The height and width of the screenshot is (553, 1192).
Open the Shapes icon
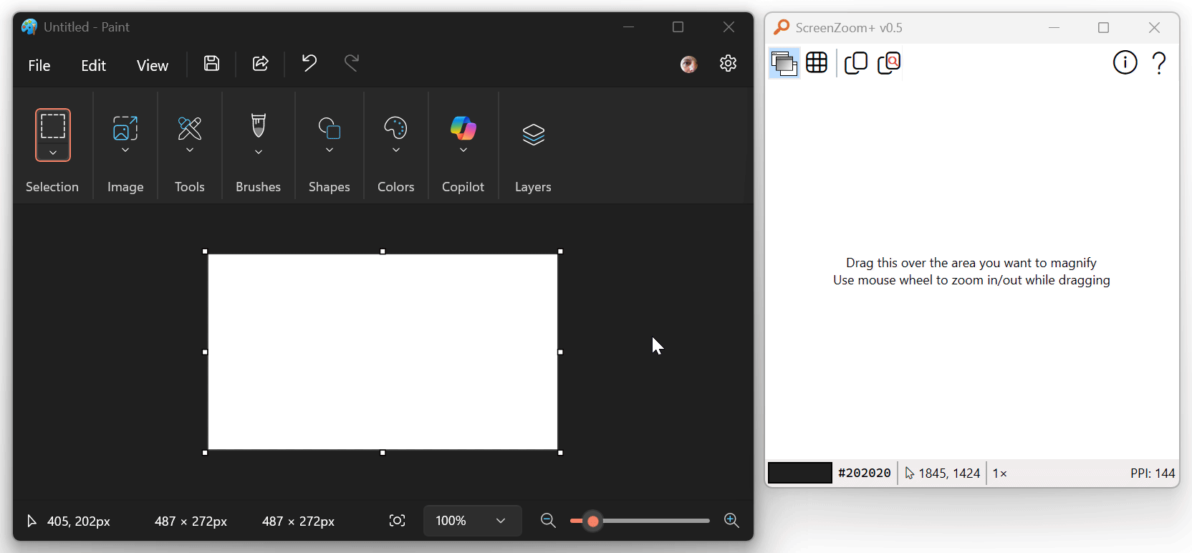tap(330, 128)
